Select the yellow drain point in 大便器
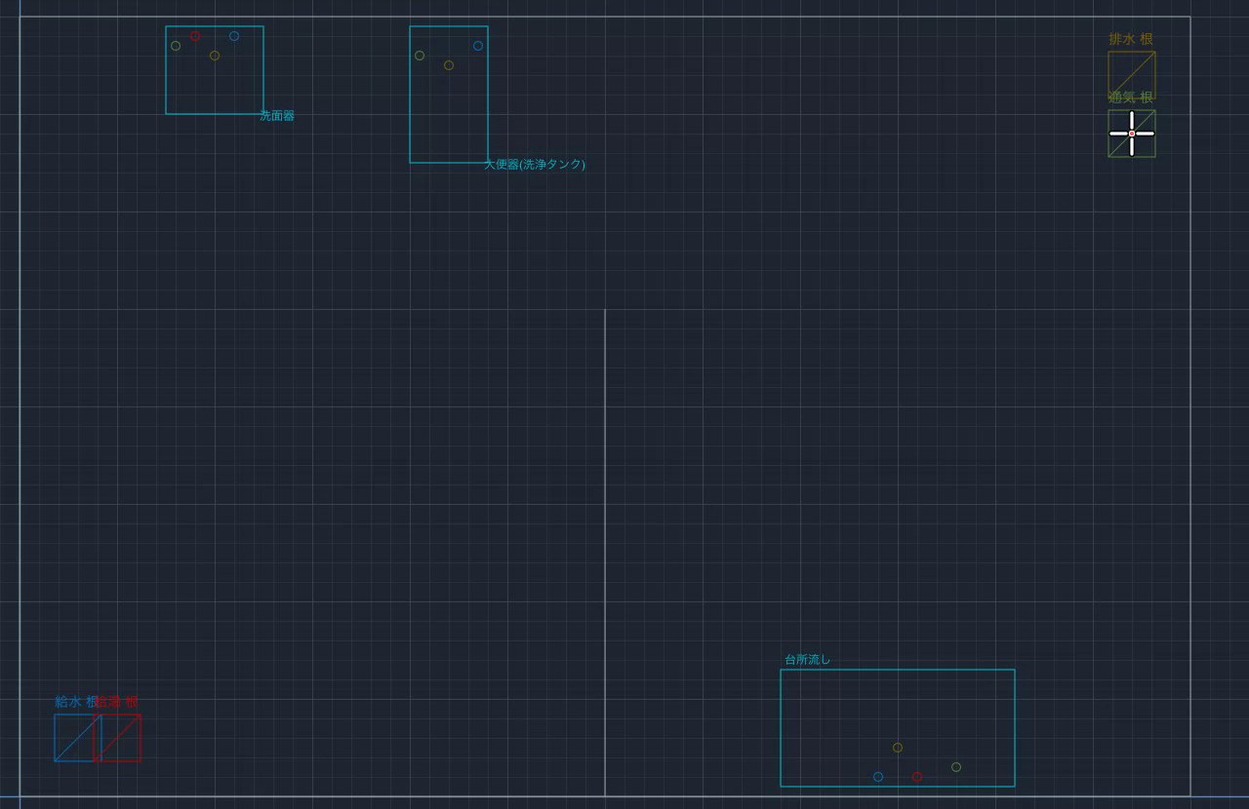Image resolution: width=1249 pixels, height=809 pixels. click(449, 65)
